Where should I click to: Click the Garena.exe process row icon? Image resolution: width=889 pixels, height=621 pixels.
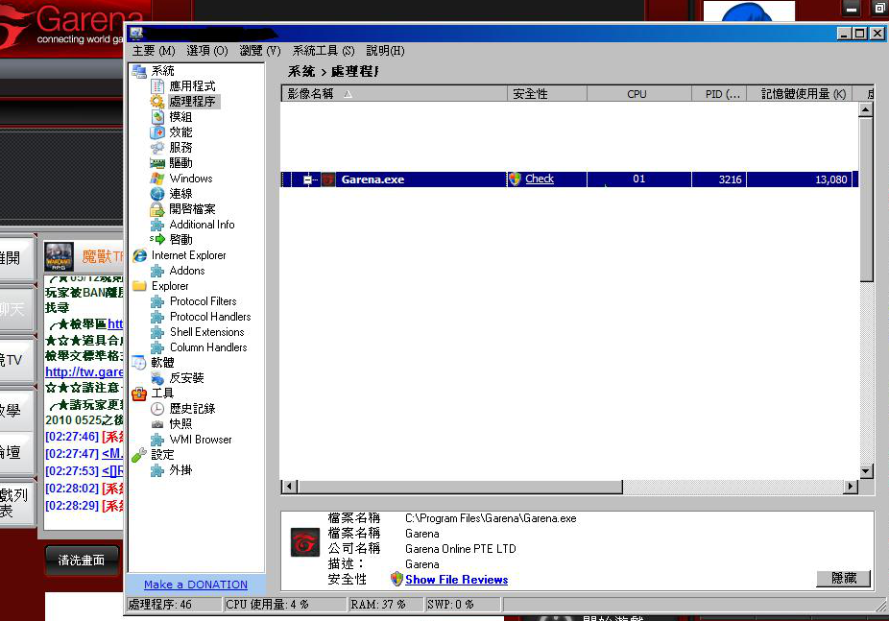pos(328,179)
